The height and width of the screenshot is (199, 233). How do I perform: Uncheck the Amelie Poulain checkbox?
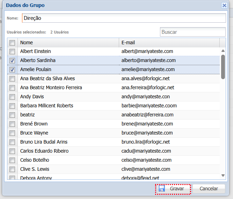[12, 70]
